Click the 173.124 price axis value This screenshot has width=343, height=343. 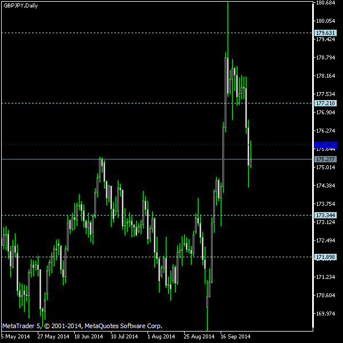(x=325, y=222)
